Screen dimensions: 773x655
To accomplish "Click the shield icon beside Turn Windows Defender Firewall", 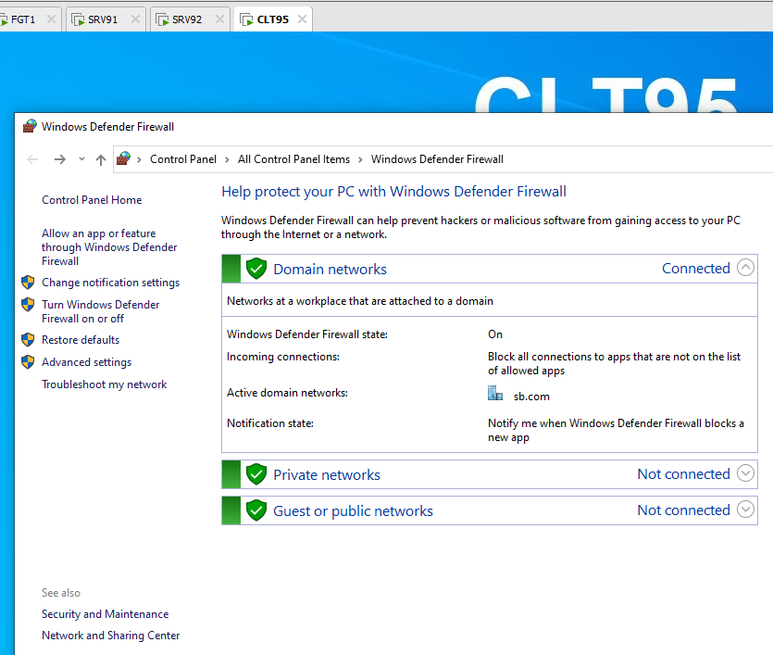I will point(28,304).
